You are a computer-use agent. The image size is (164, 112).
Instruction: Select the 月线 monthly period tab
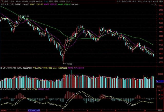tap(56, 2)
